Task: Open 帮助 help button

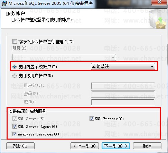Action: 20,146
